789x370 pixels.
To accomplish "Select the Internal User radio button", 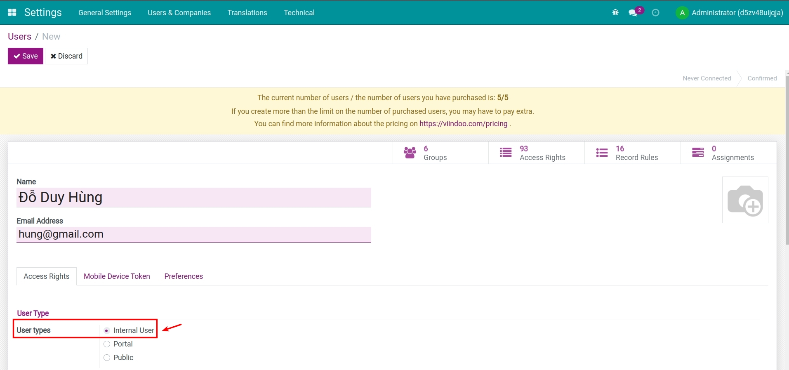I will [x=107, y=330].
